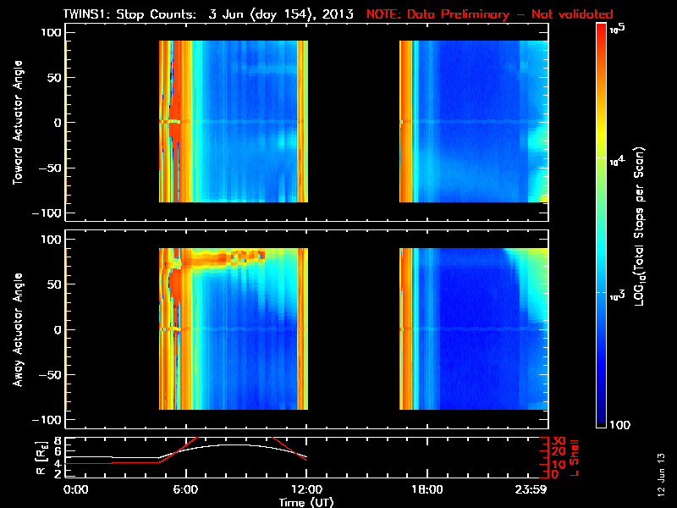The height and width of the screenshot is (508, 677).
Task: Click the '8' tick on the R axis
Action: [x=58, y=441]
